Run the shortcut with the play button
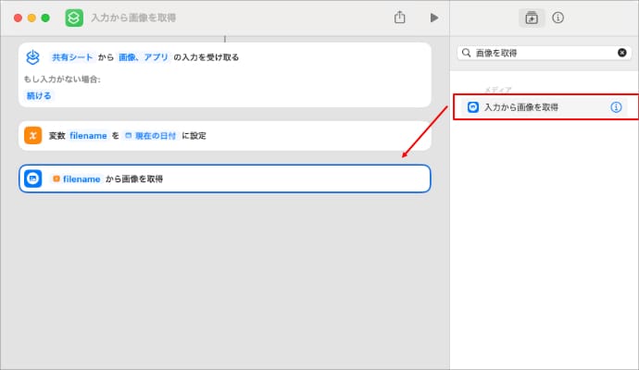Viewport: 639px width, 370px height. 433,18
